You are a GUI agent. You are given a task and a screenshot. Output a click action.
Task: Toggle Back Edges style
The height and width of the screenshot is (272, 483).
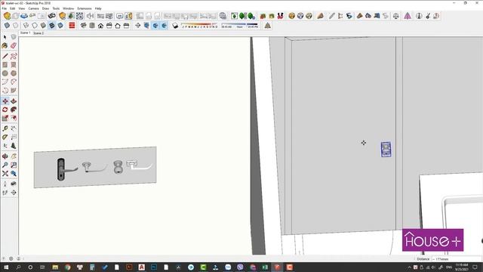coord(15,26)
